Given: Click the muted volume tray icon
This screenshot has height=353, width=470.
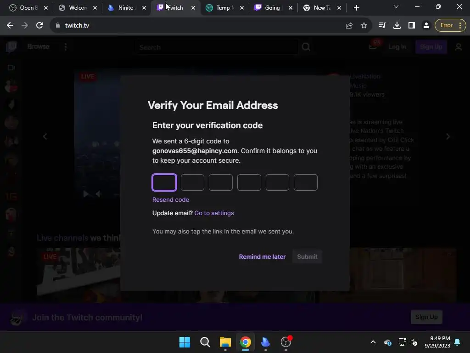Looking at the screenshot, I should (x=414, y=342).
